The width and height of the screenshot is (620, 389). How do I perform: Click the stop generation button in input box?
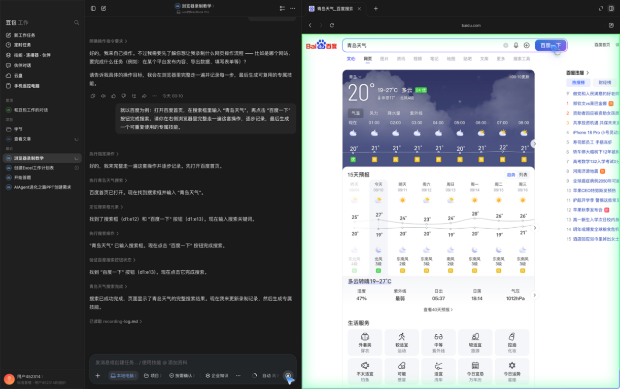(x=288, y=376)
